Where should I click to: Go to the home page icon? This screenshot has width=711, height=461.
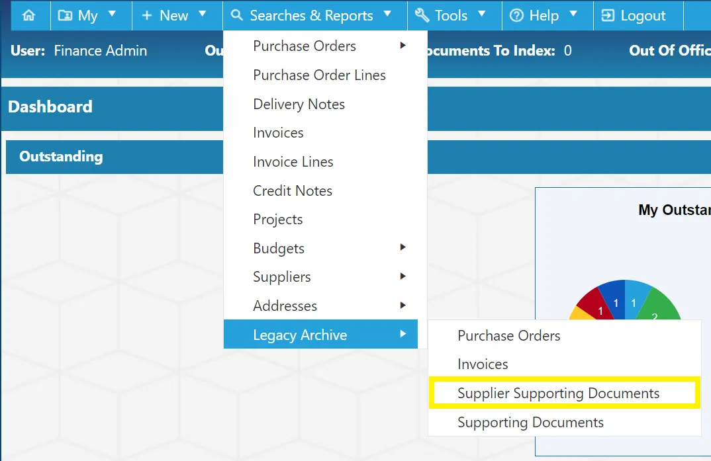[28, 15]
